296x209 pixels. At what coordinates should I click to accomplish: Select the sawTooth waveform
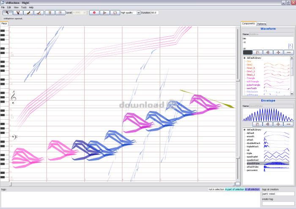pyautogui.click(x=252, y=88)
